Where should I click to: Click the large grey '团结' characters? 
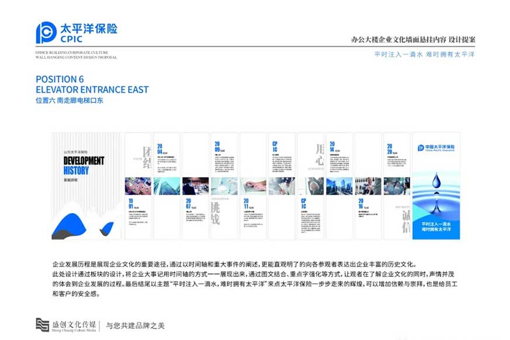pyautogui.click(x=147, y=158)
